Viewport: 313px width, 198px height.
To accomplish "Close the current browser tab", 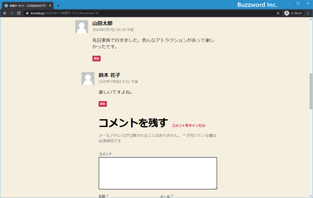I will pyautogui.click(x=50, y=6).
